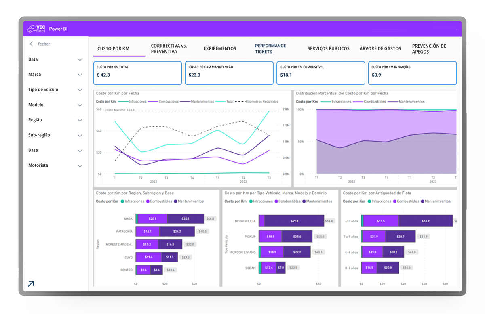This screenshot has width=485, height=314.
Task: Click the MOTOCICLETA $49.8 bar segment
Action: click(x=294, y=221)
